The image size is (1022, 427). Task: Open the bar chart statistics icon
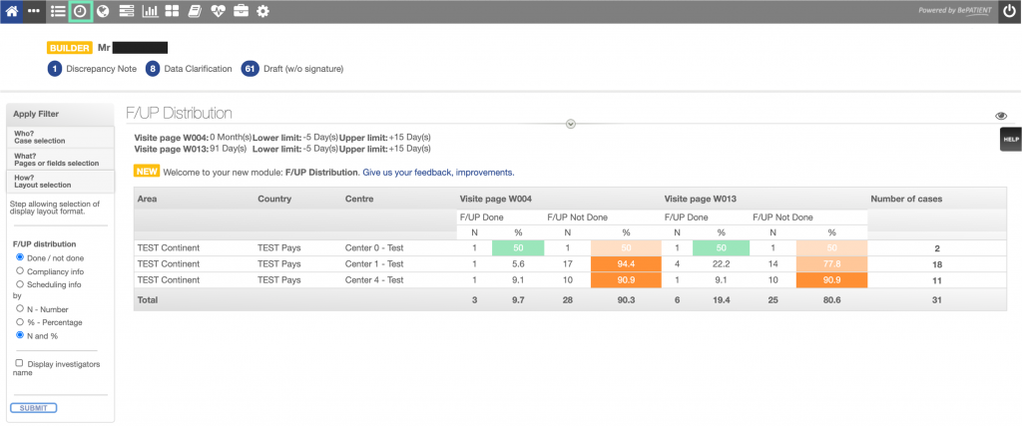pyautogui.click(x=150, y=12)
